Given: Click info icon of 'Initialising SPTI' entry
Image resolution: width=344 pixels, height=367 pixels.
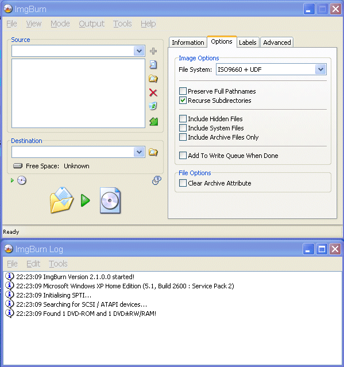Looking at the screenshot, I should 10,295.
